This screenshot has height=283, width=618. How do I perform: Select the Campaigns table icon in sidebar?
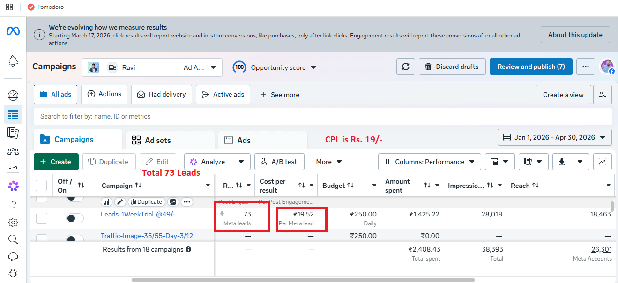13,114
